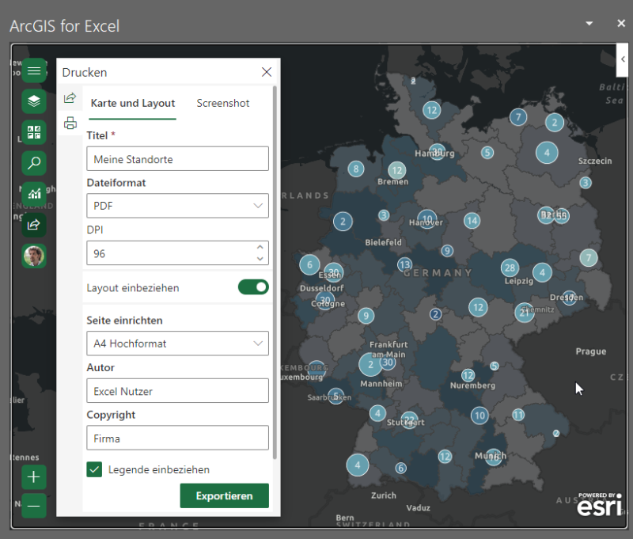This screenshot has width=633, height=539.
Task: Expand the ArcGIS for Excel title bar chevron
Action: click(589, 23)
